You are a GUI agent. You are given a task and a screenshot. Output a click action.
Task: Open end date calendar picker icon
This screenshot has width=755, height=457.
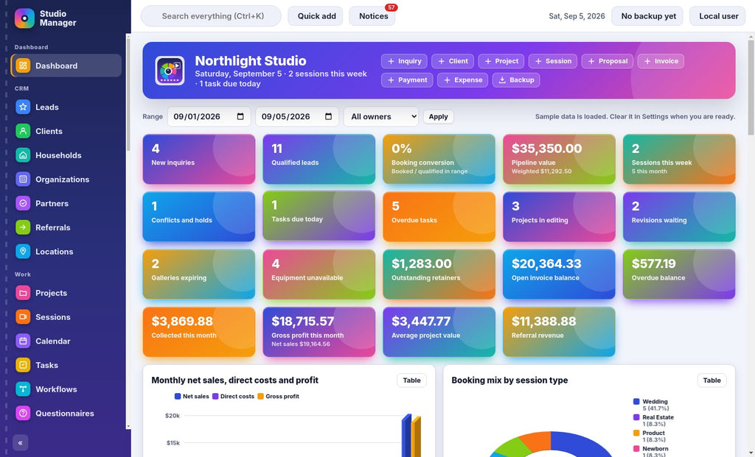pyautogui.click(x=328, y=116)
